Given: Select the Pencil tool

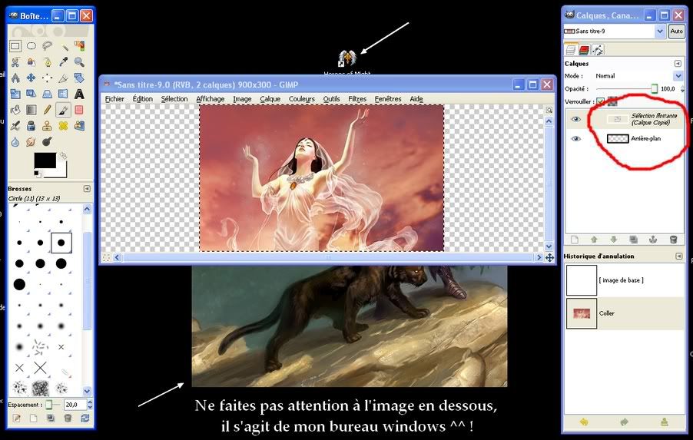Looking at the screenshot, I should point(48,110).
